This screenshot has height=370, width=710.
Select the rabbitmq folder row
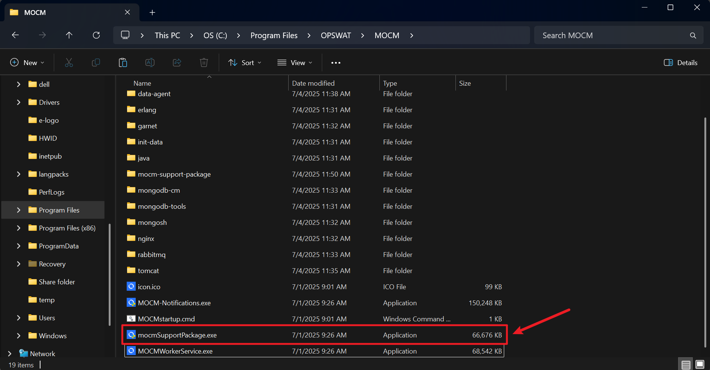[x=314, y=254]
